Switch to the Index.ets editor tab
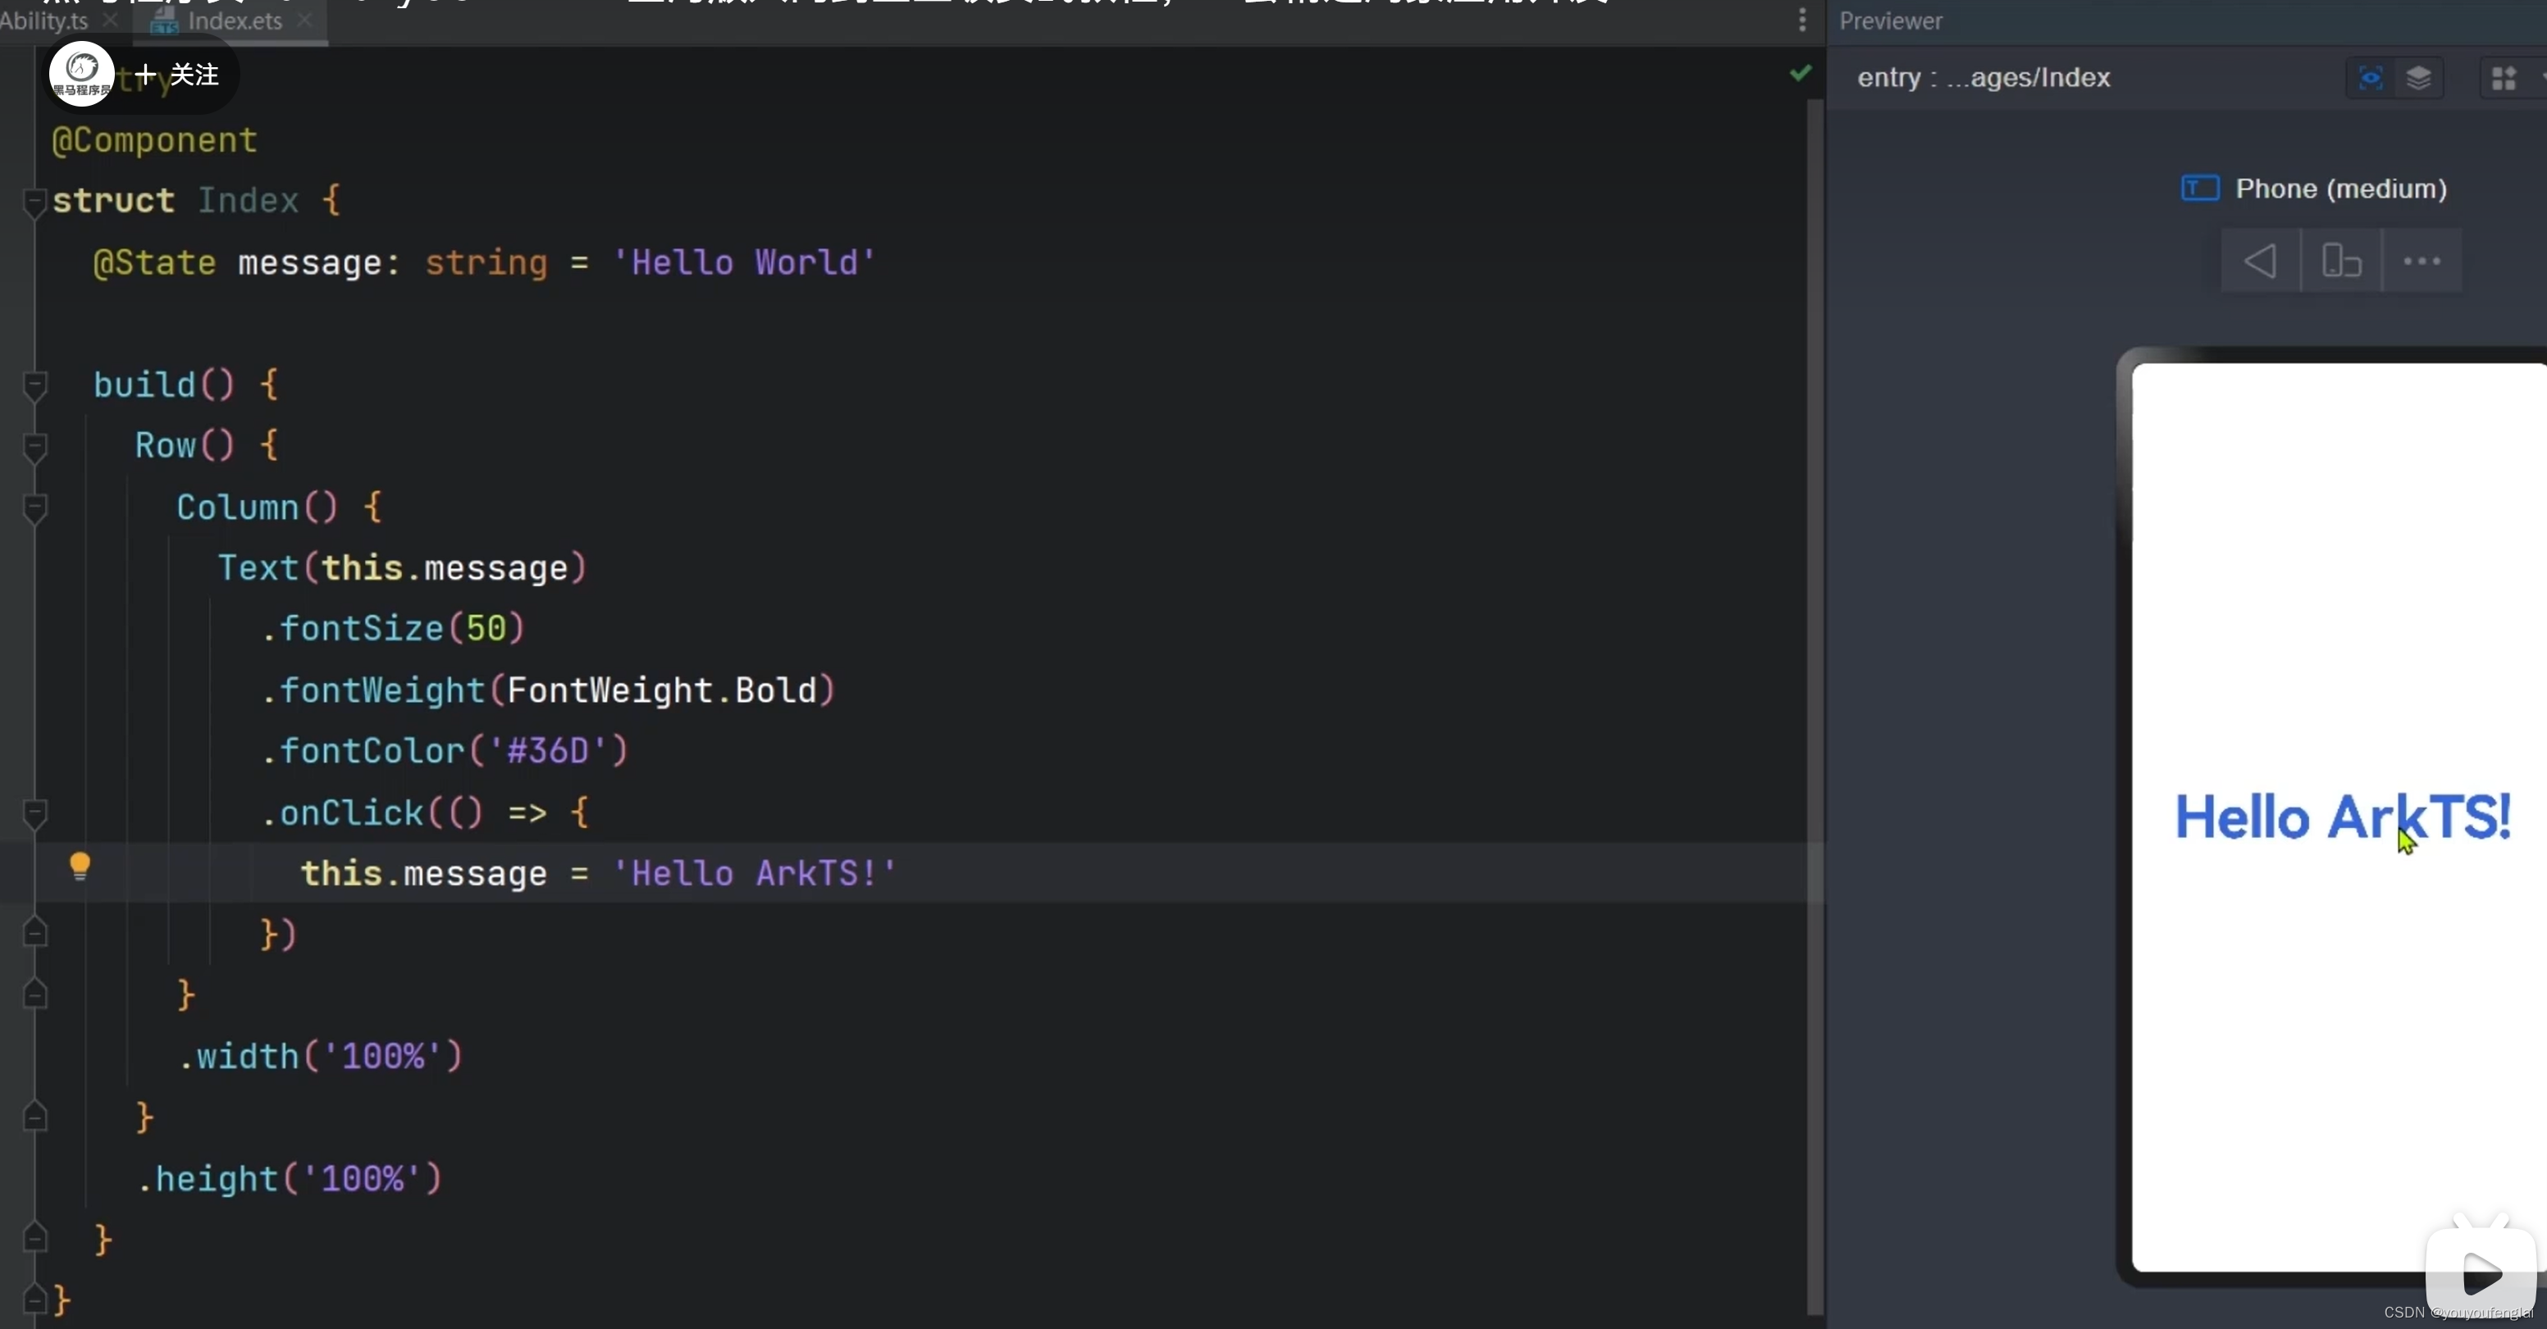2547x1329 pixels. tap(233, 20)
